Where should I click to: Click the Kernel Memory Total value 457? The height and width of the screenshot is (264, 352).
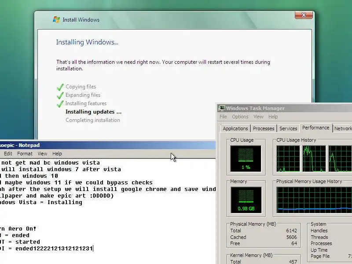(x=293, y=261)
